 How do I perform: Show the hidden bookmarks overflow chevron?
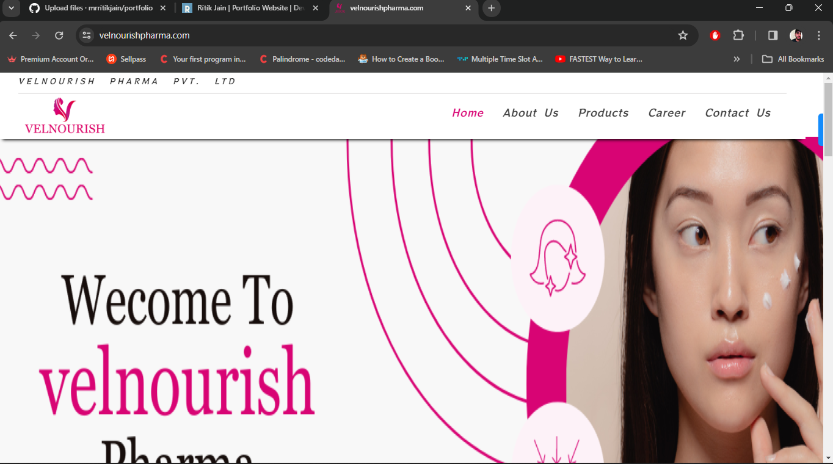(737, 59)
